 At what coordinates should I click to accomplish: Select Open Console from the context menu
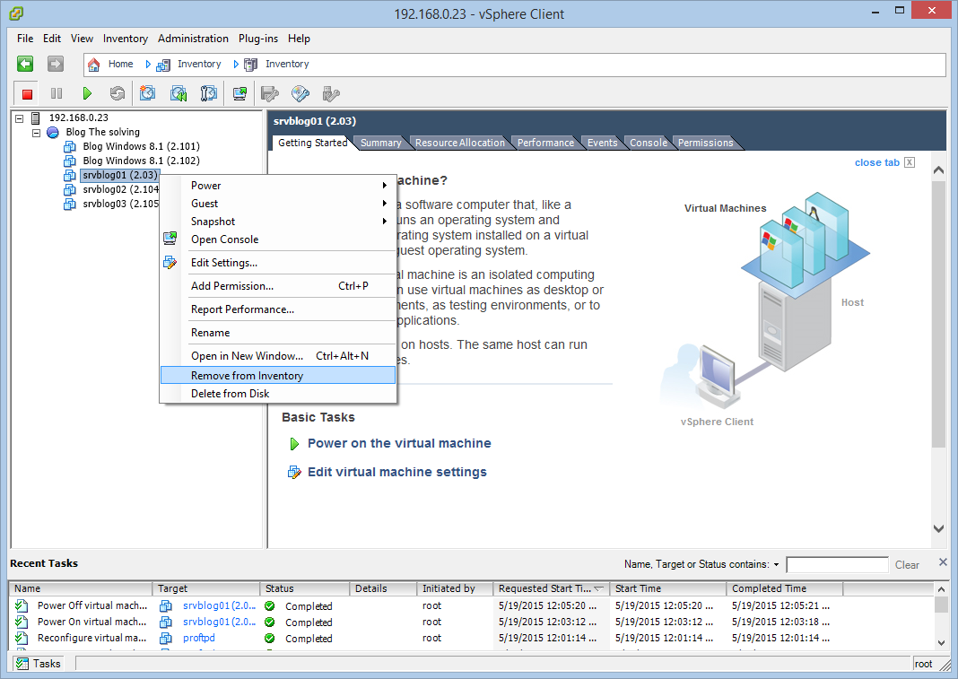[x=278, y=239]
